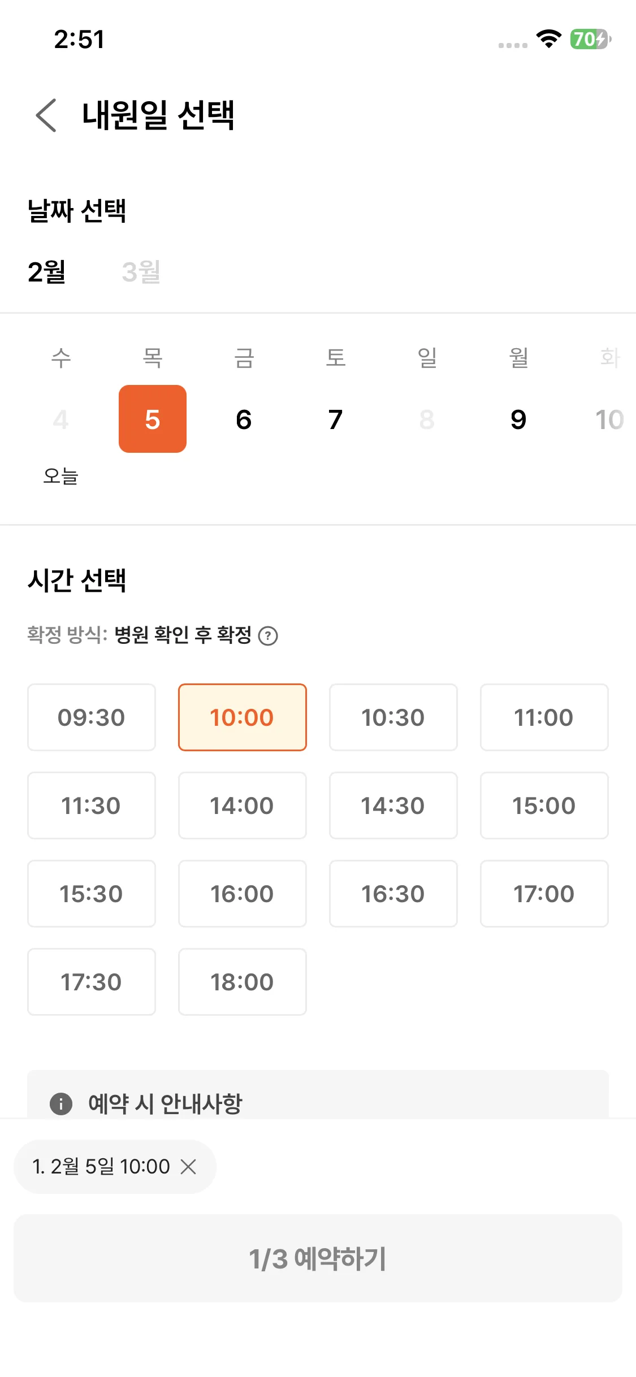Tap the back arrow icon
Image resolution: width=636 pixels, height=1377 pixels.
click(46, 115)
